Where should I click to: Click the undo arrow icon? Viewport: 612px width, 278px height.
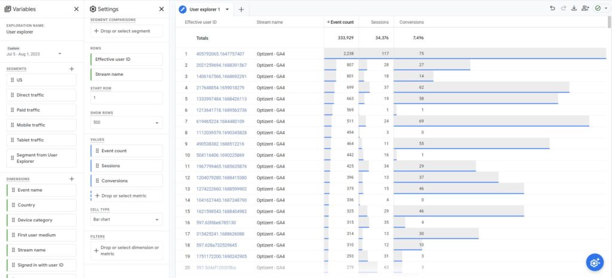[552, 8]
